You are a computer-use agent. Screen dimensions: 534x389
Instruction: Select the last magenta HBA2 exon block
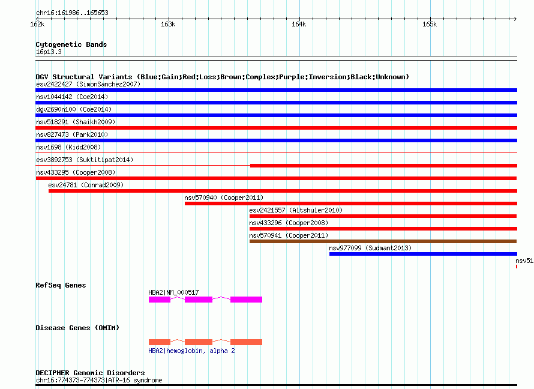(x=246, y=300)
